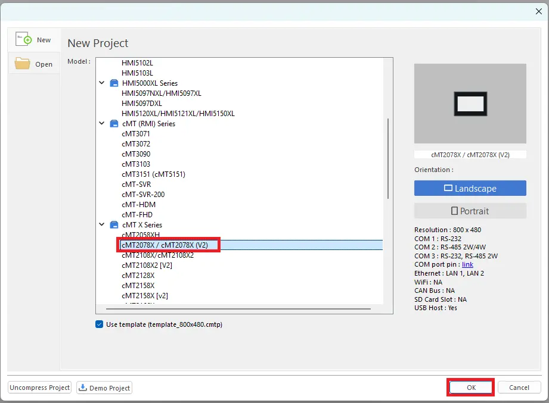This screenshot has width=549, height=403.
Task: Open the folder icon for existing projects
Action: pos(23,64)
